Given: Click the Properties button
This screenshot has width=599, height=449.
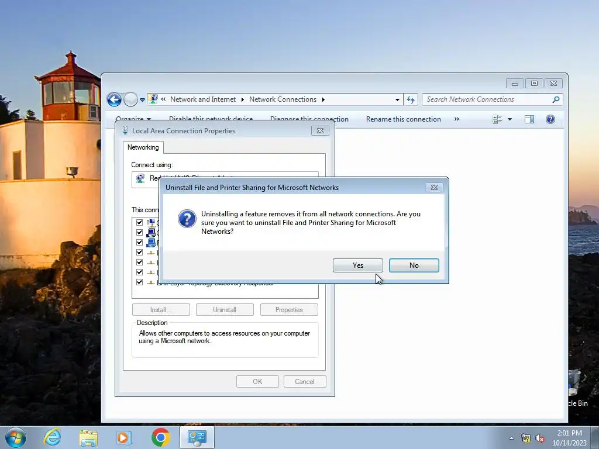Looking at the screenshot, I should click(289, 310).
